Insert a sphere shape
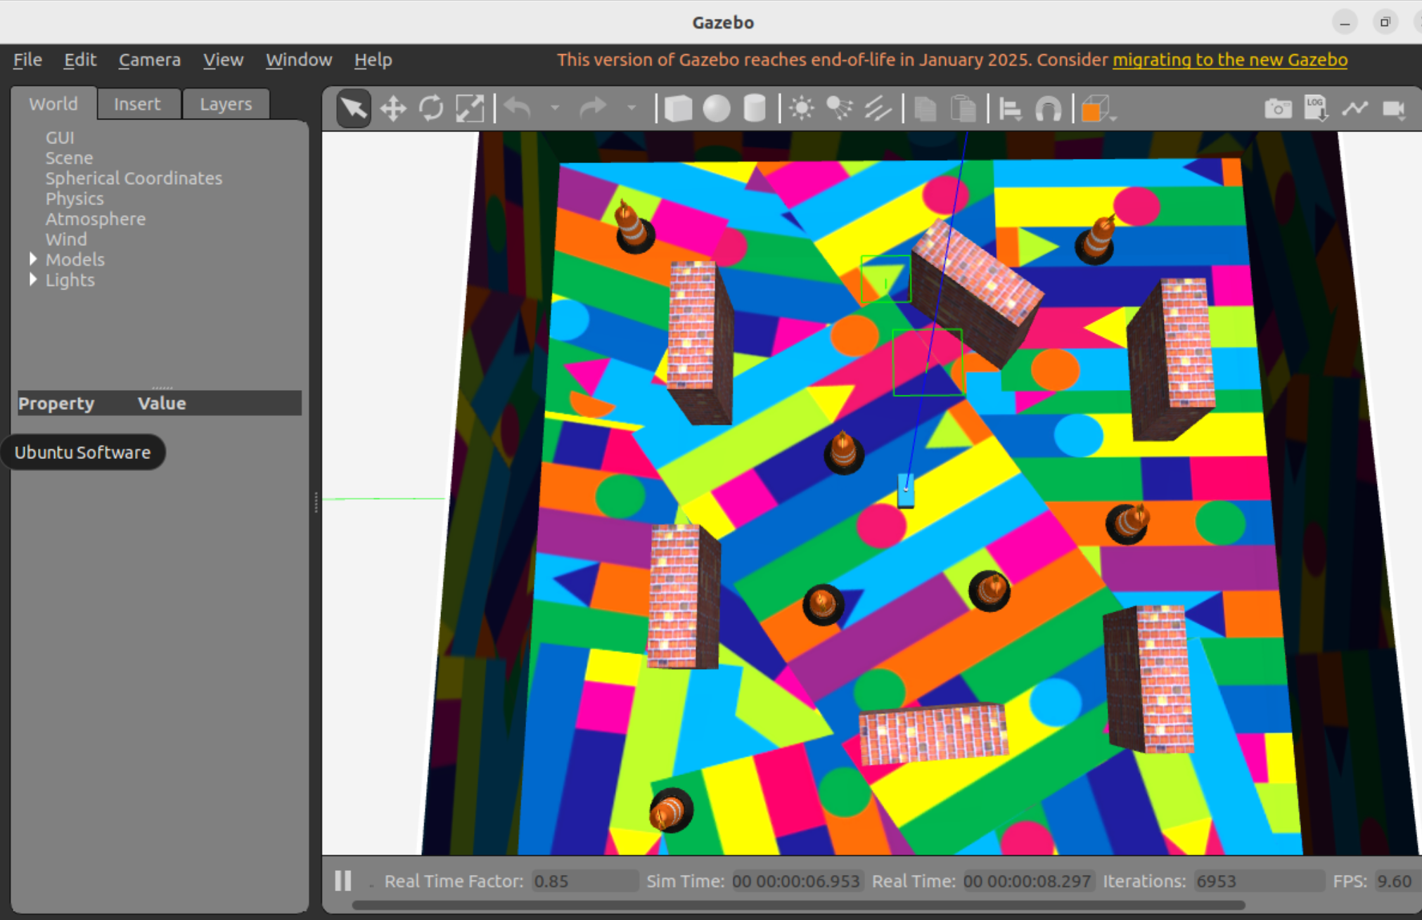The height and width of the screenshot is (920, 1422). [716, 109]
